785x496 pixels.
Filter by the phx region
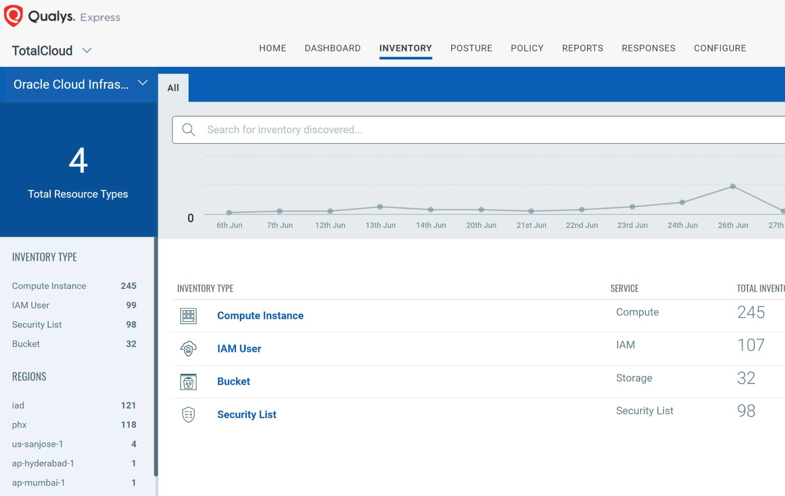click(x=19, y=424)
